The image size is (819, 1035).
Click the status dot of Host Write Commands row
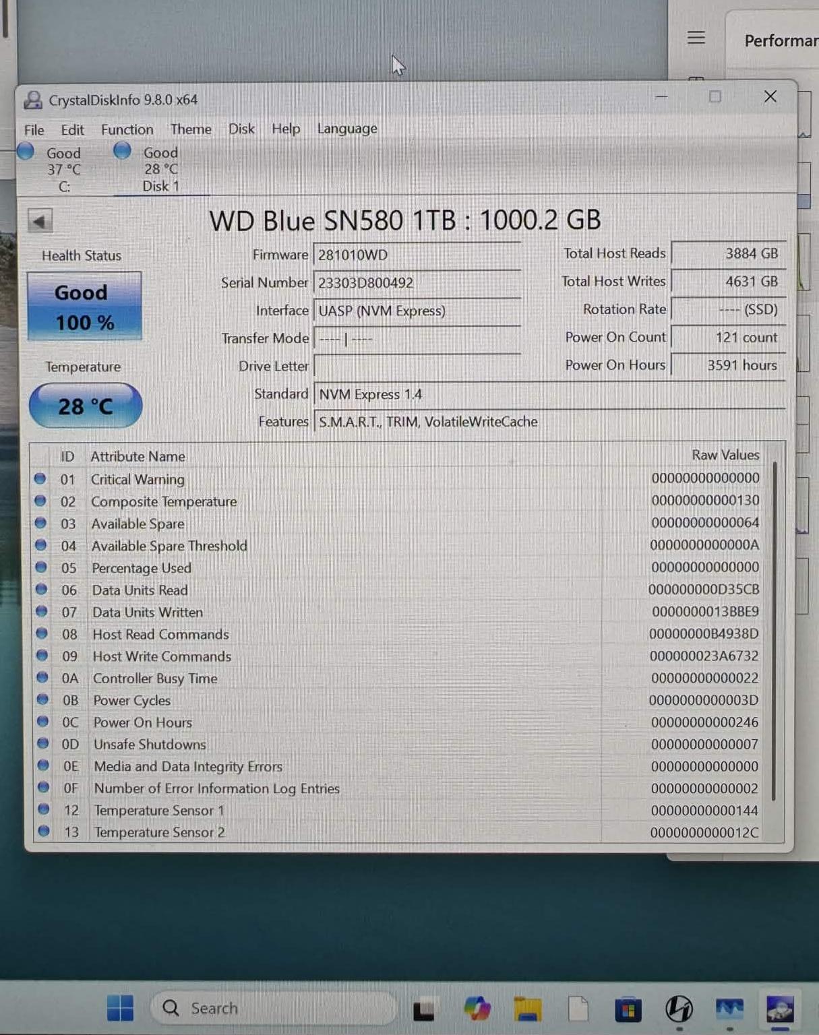tap(42, 656)
